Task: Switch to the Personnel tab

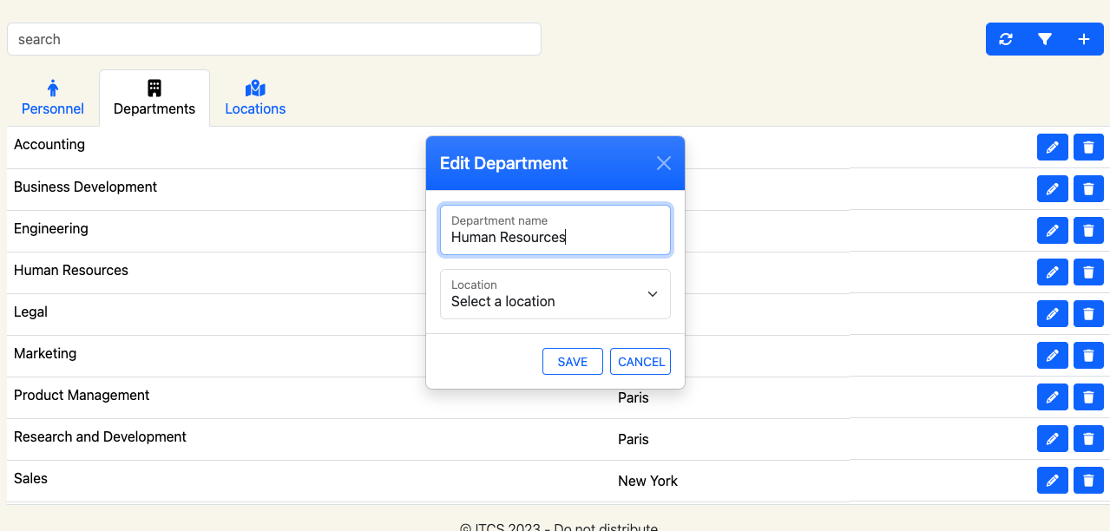Action: click(53, 98)
